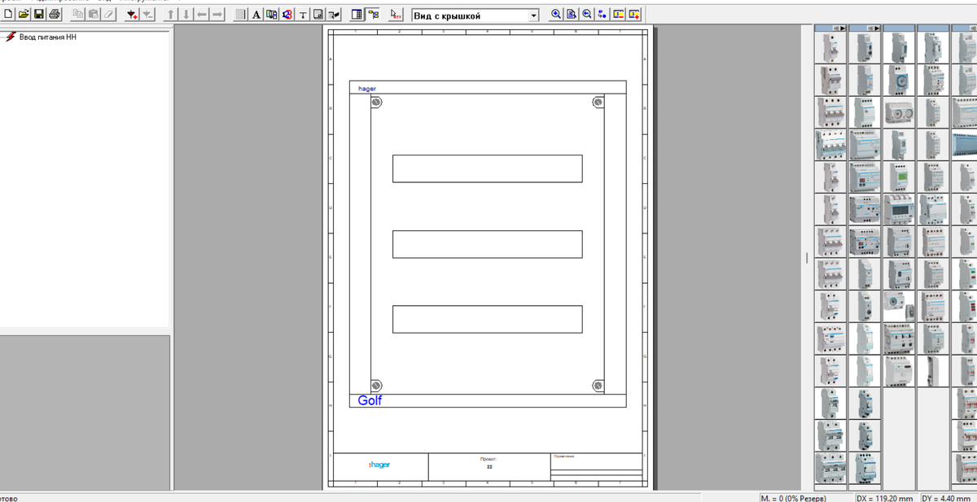Move selection right with the right arrow icon

(x=217, y=15)
